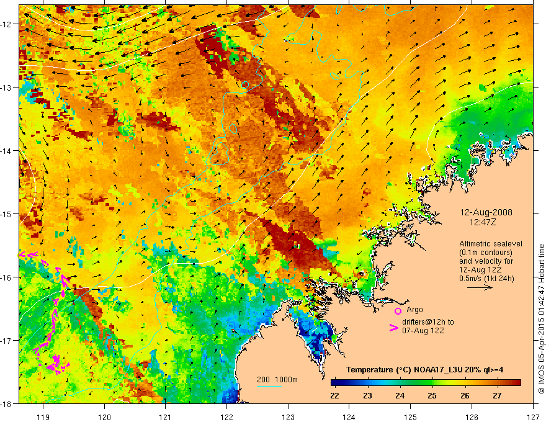Click the temperature color bar
Viewport: 546px width, 422px height.
[426, 383]
